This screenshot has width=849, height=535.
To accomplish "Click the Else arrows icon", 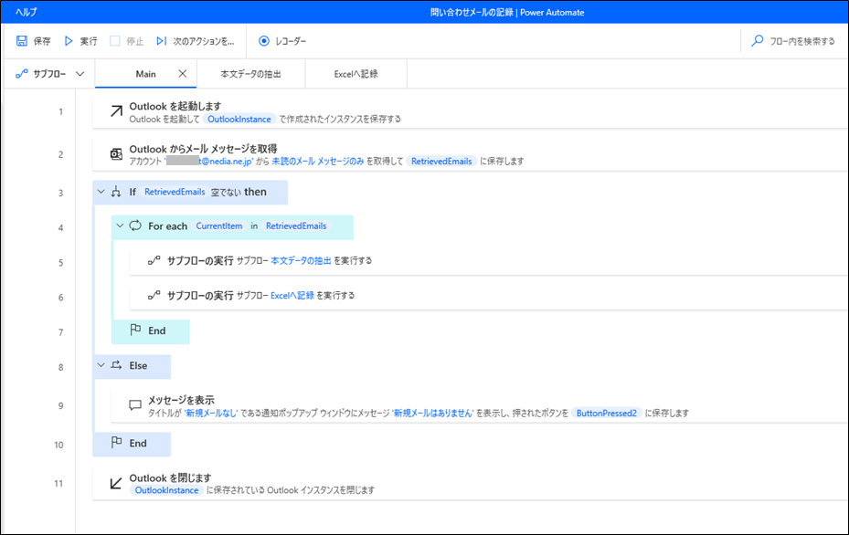I will (x=116, y=365).
